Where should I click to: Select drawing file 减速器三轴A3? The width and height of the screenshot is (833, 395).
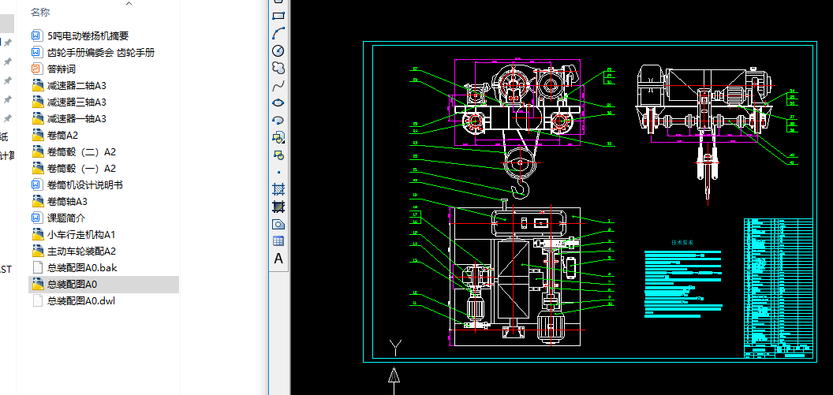(69, 102)
